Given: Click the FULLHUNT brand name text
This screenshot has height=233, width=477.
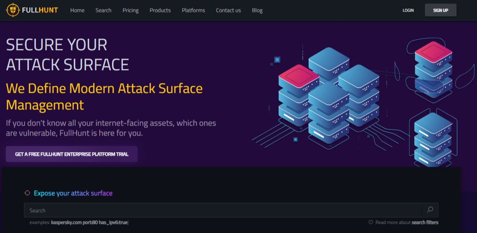Looking at the screenshot, I should (x=40, y=10).
